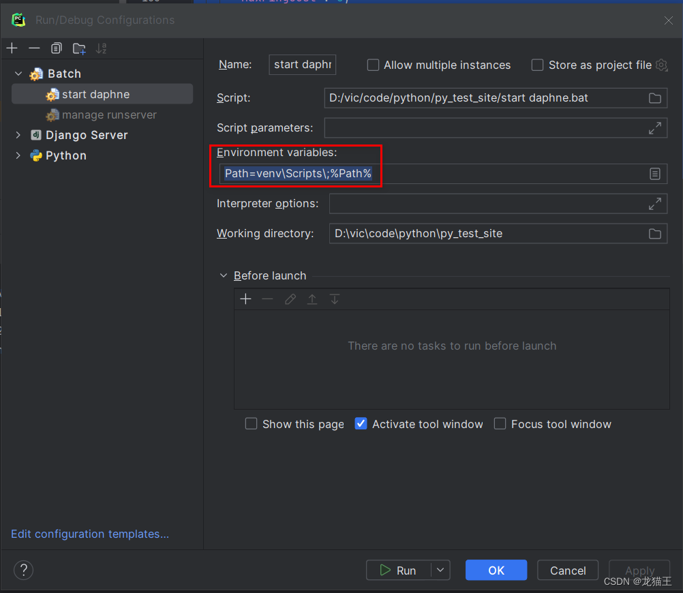Add a Before launch task
Image resolution: width=683 pixels, height=593 pixels.
pos(245,299)
